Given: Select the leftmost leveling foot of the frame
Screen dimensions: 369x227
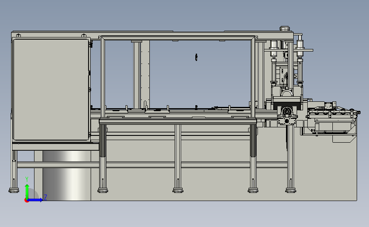Looking at the screenshot, I should click(x=14, y=190).
